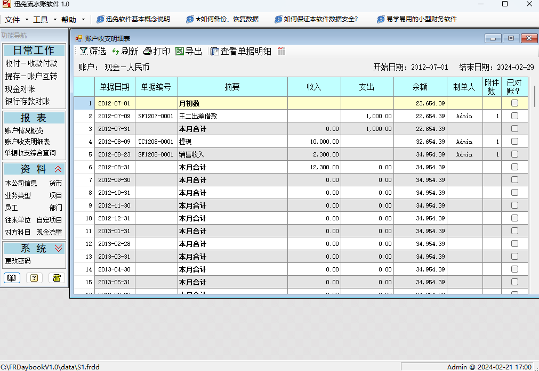Refresh the report with 刷新
This screenshot has width=539, height=371.
pos(116,51)
